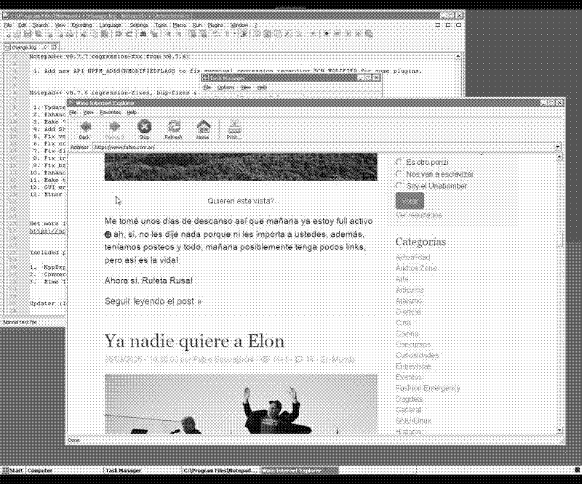The image size is (582, 484).
Task: Open the Actualidad category link
Action: tap(413, 257)
